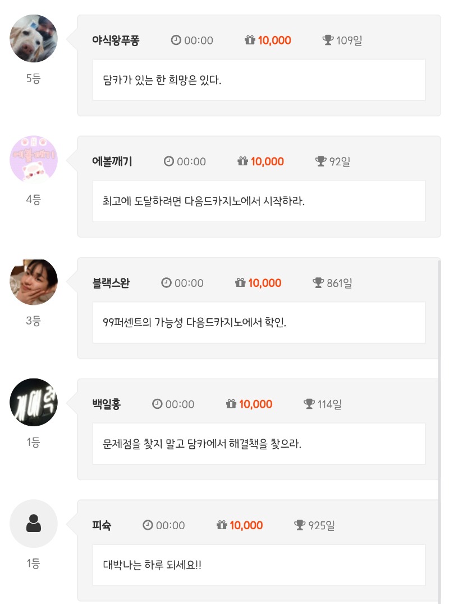The width and height of the screenshot is (449, 604).
Task: Click the gift icon in 피슉's row
Action: [222, 525]
